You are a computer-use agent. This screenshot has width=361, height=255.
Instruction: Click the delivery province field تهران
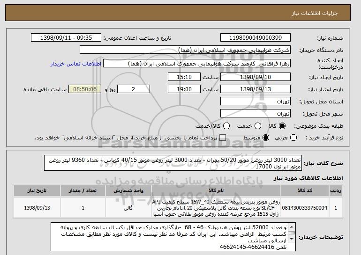click(256, 102)
